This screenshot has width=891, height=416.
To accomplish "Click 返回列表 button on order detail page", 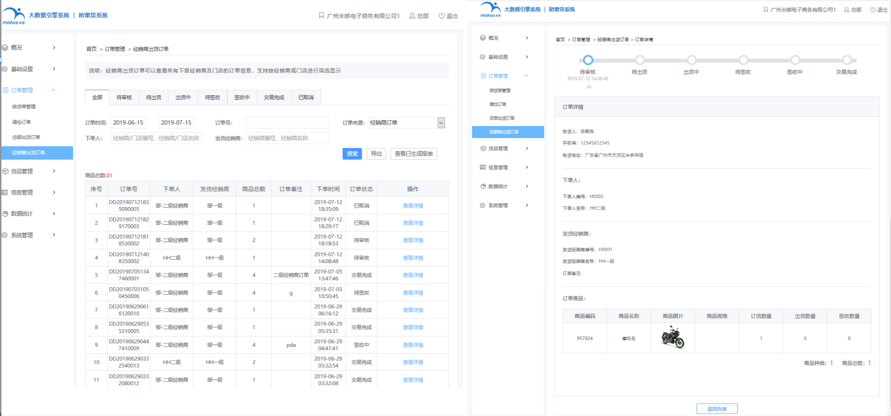I will (717, 409).
